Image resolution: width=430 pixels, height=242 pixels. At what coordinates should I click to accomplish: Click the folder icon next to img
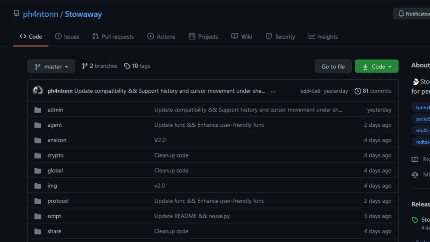38,186
